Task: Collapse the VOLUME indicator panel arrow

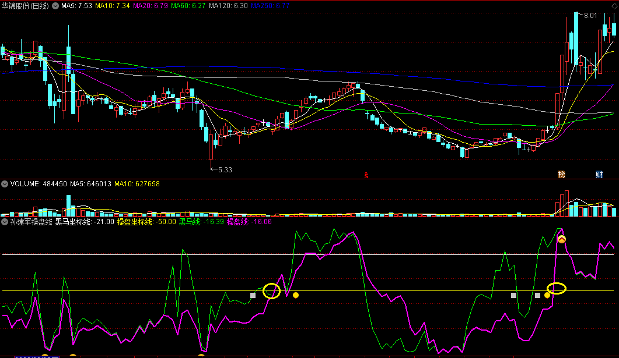Action: 5,184
